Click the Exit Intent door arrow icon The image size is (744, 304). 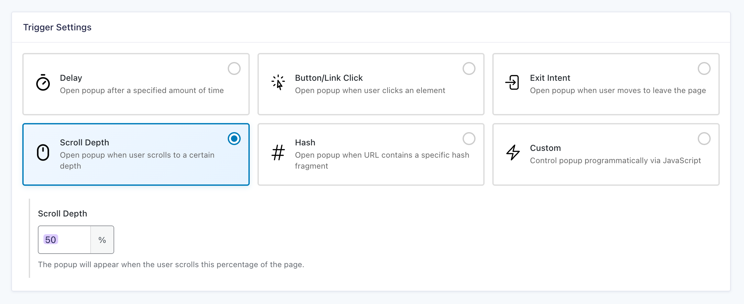[x=512, y=83]
